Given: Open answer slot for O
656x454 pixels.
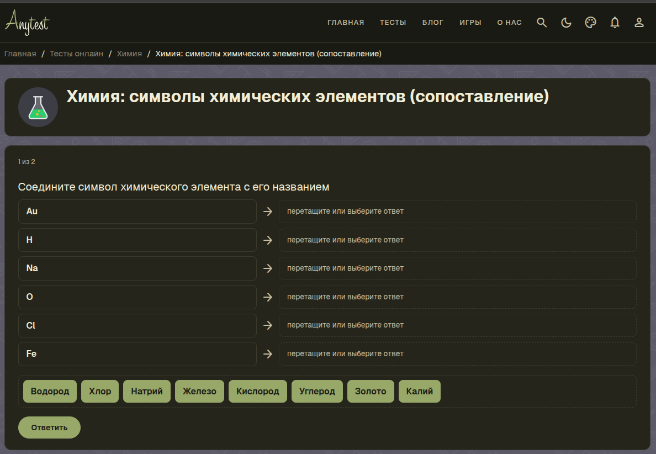Looking at the screenshot, I should (458, 297).
